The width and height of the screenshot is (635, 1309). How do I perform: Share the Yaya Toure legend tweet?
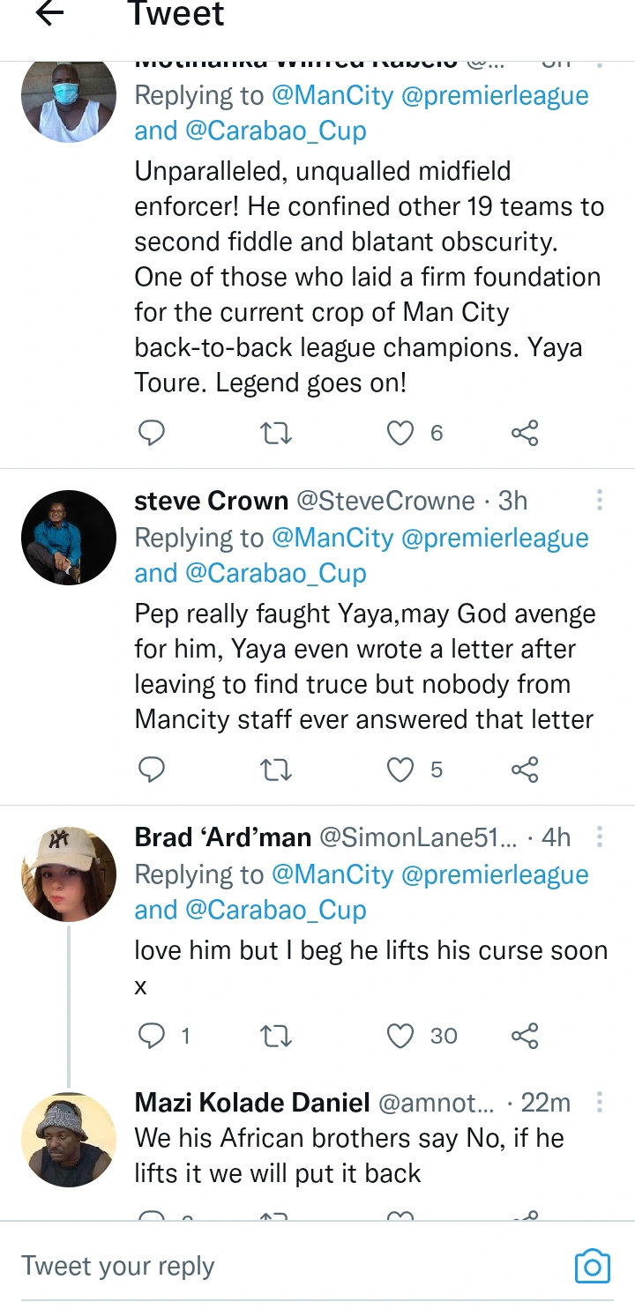pyautogui.click(x=525, y=433)
